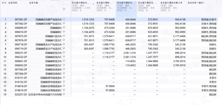Viewport: 222px width, 105px height.
Task: Select value 2,561.1216 in row 9
Action: (x=129, y=53)
